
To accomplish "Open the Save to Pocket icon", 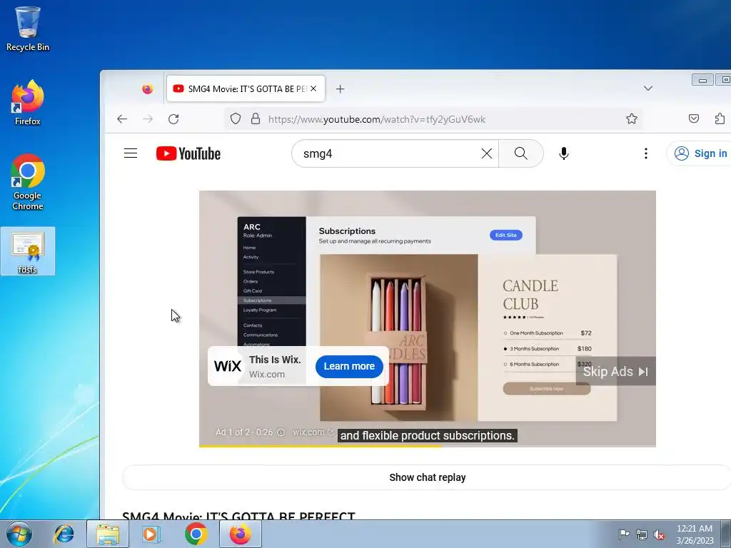I will (x=694, y=119).
